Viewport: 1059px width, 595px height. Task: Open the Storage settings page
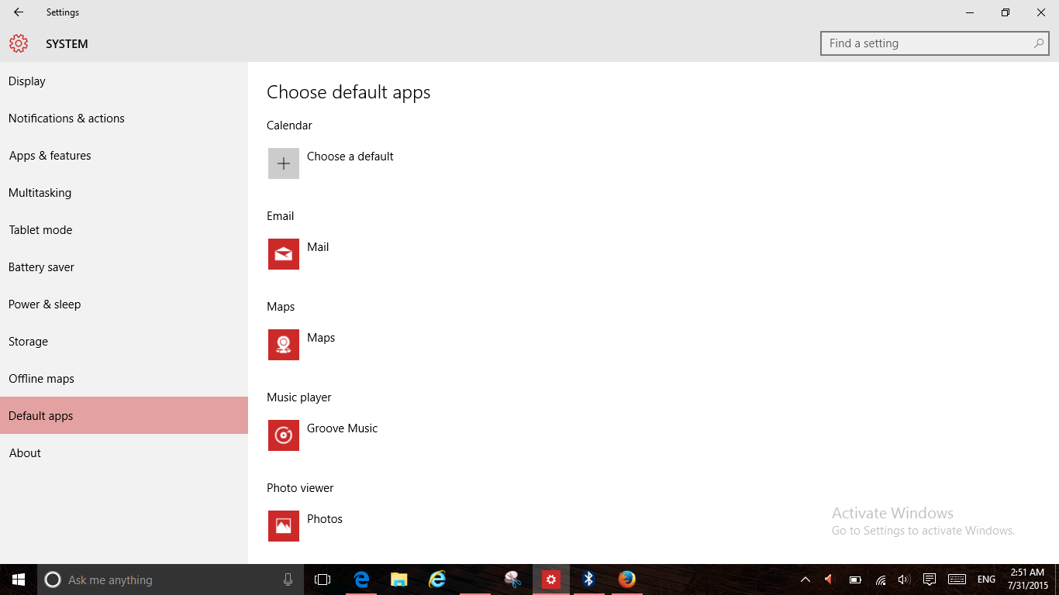click(x=28, y=341)
